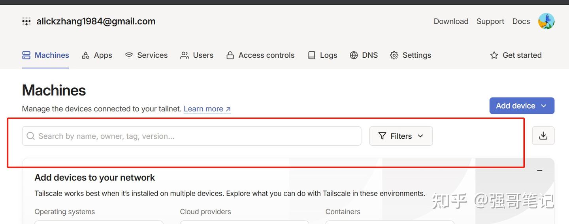Click the magnifier icon in search box
Image resolution: width=569 pixels, height=224 pixels.
pos(30,136)
